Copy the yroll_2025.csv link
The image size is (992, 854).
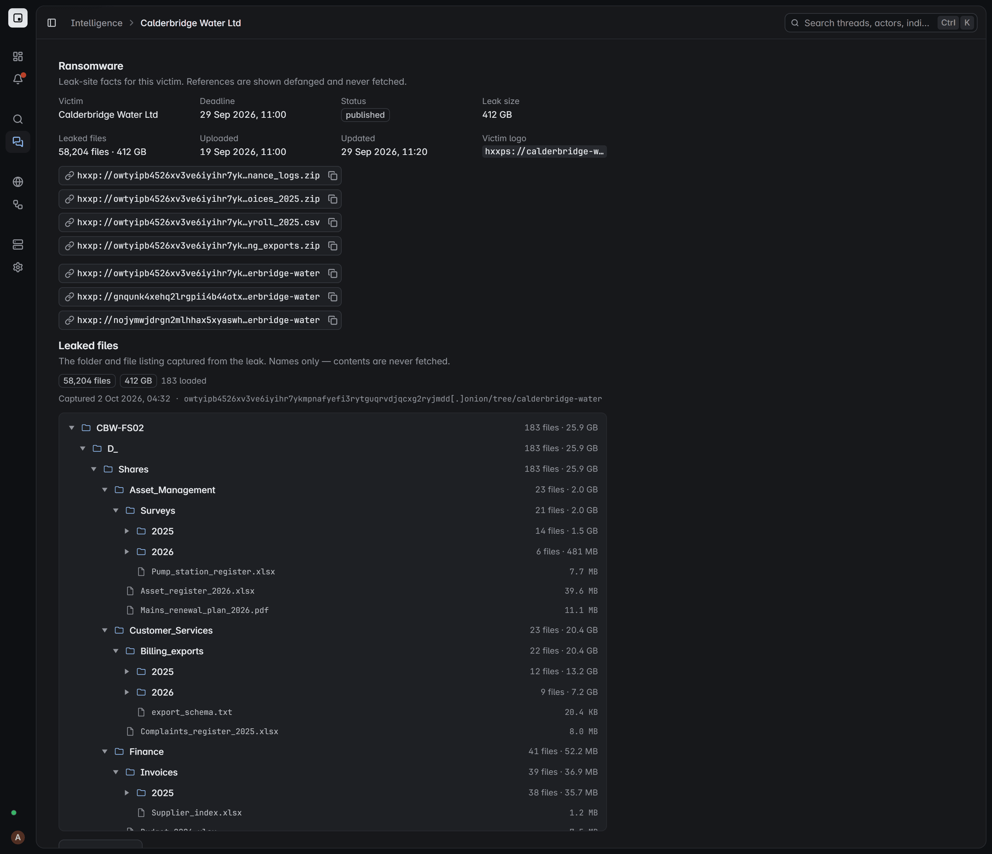point(333,222)
